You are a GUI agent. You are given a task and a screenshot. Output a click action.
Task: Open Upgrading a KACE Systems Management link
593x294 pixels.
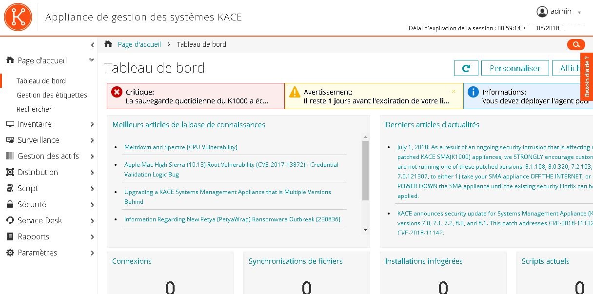228,196
